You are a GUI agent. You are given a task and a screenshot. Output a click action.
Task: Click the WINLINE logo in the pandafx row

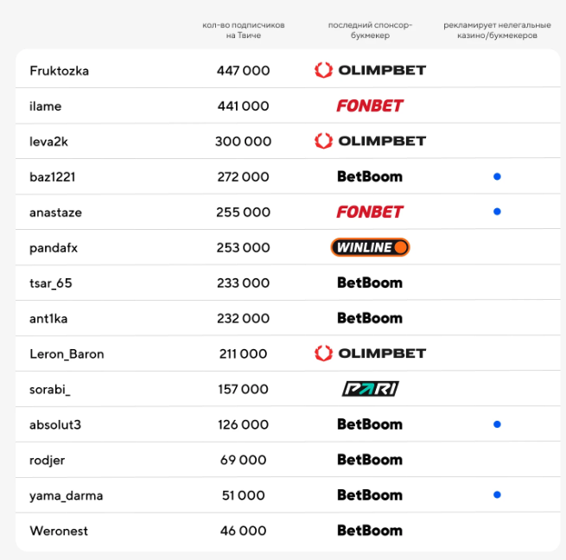point(370,247)
